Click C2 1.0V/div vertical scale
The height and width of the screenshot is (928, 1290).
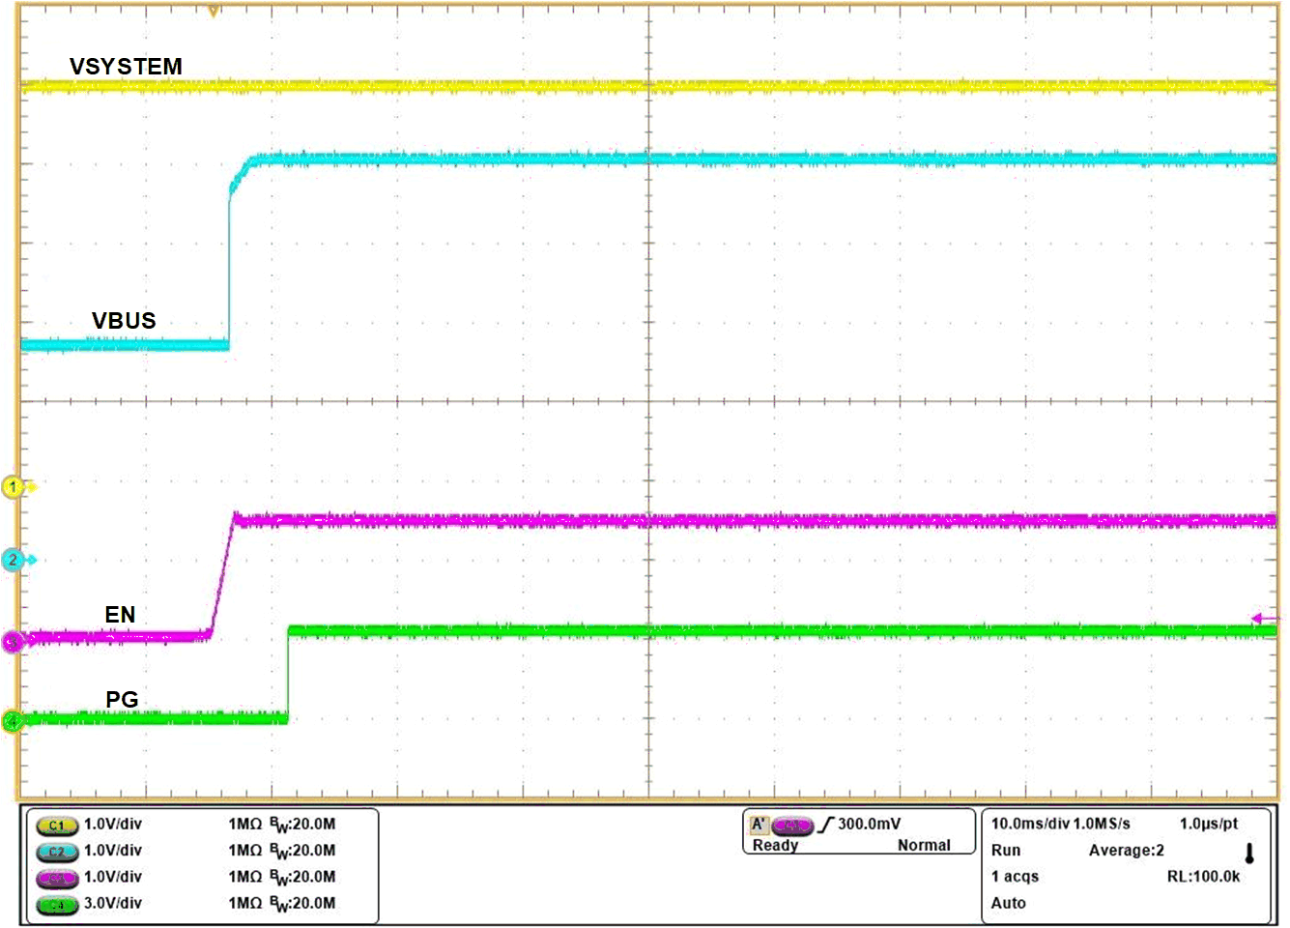coord(113,850)
